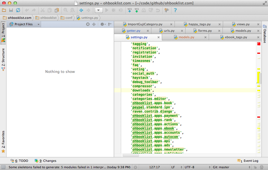The height and width of the screenshot is (170, 268).
Task: Click the Redo arrow in the toolbar
Action: click(34, 10)
